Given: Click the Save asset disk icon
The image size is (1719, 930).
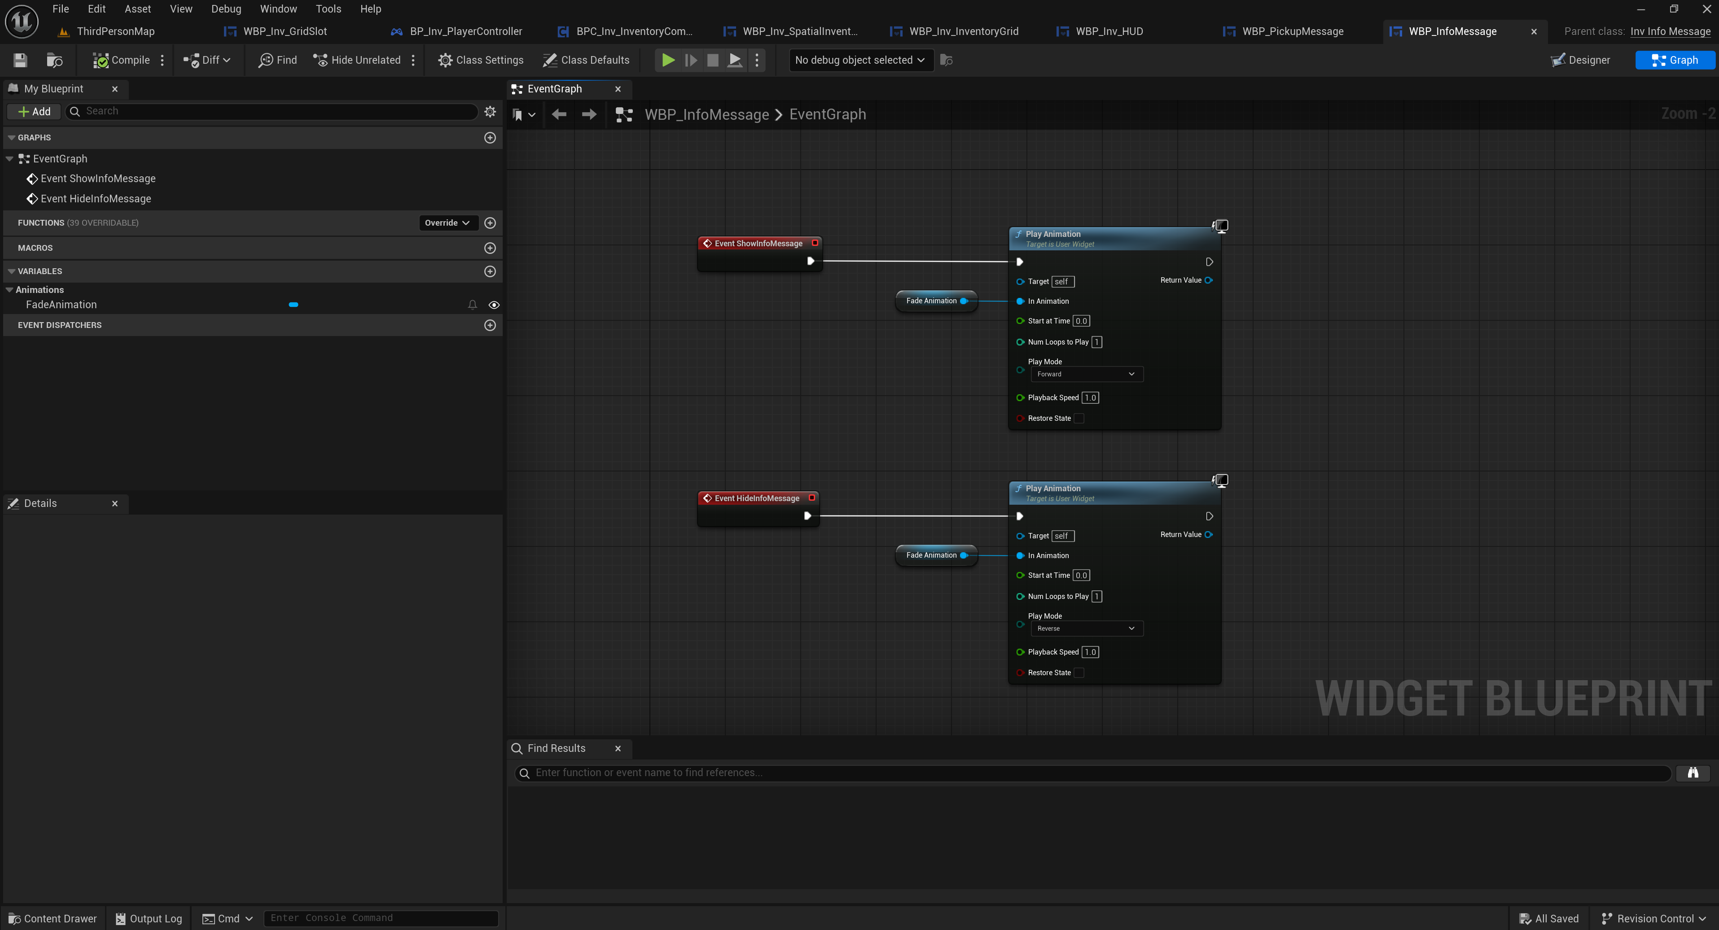Looking at the screenshot, I should [20, 60].
